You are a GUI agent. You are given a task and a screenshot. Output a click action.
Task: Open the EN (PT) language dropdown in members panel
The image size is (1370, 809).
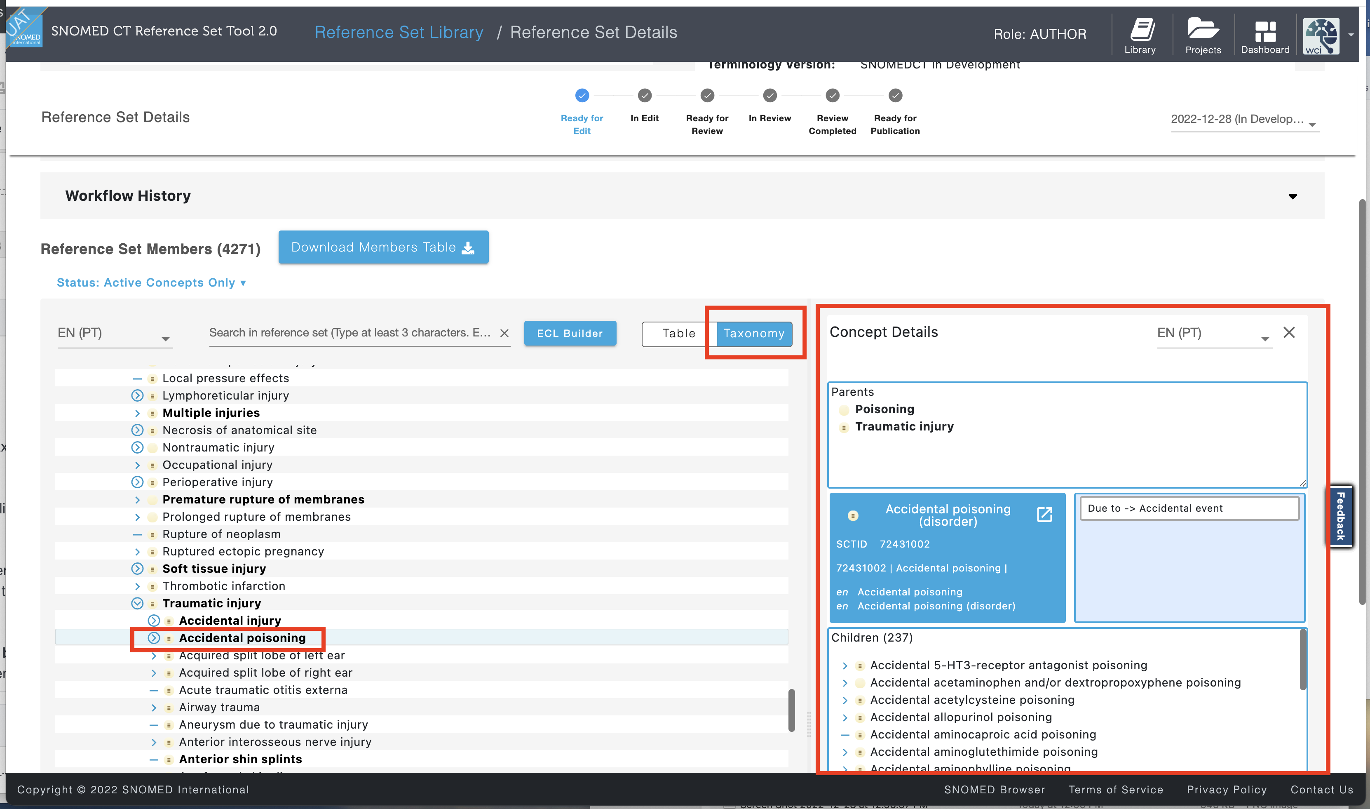pyautogui.click(x=115, y=334)
